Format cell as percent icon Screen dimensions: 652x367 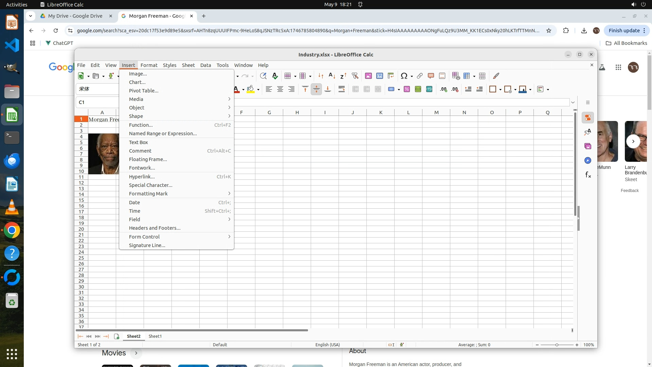point(407,89)
